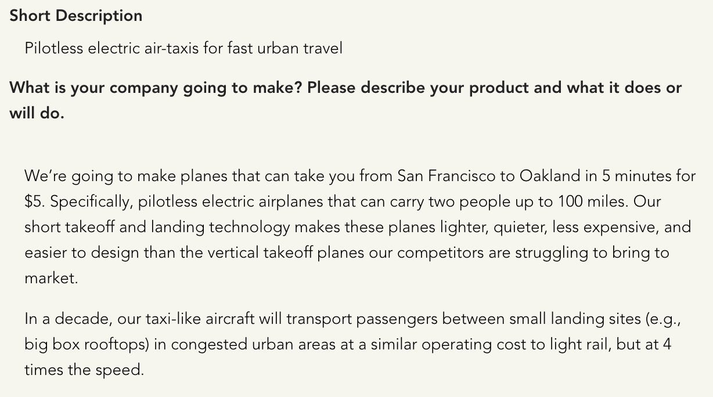713x397 pixels.
Task: Click the phrase 'times the speed.'
Action: 84,370
